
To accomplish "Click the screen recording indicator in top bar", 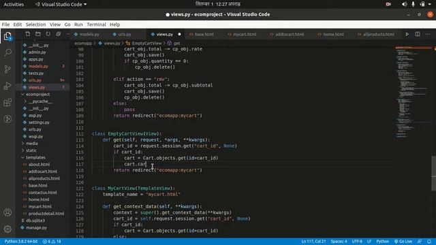I will [388, 4].
